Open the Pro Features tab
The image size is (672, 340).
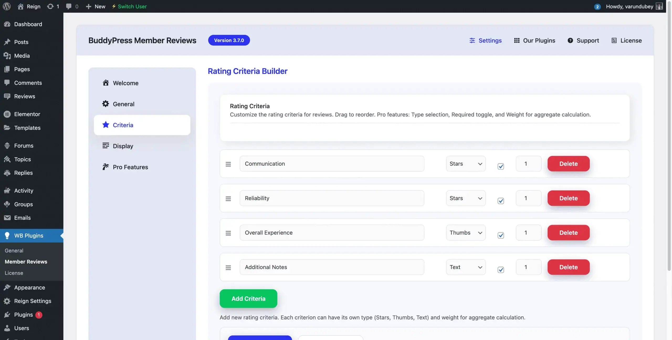coord(142,167)
